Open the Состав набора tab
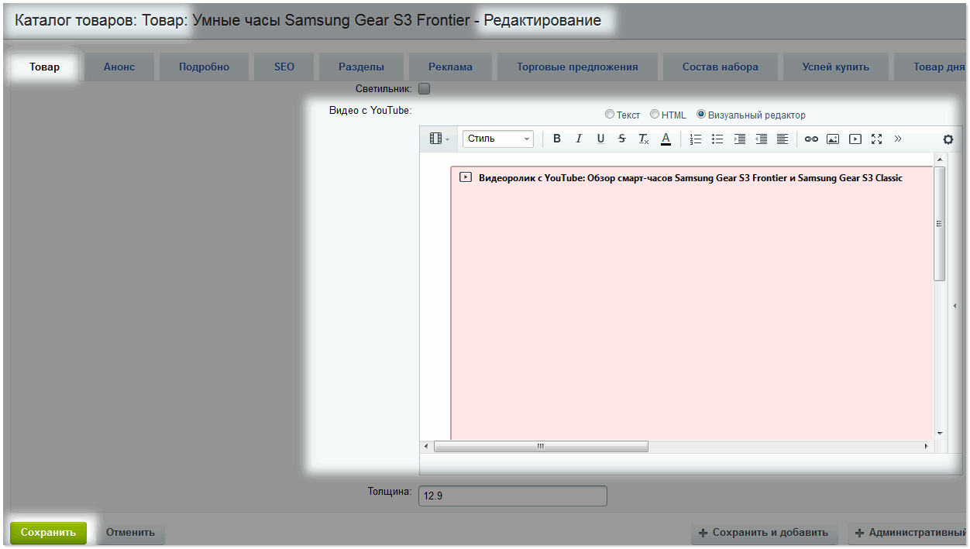 721,67
